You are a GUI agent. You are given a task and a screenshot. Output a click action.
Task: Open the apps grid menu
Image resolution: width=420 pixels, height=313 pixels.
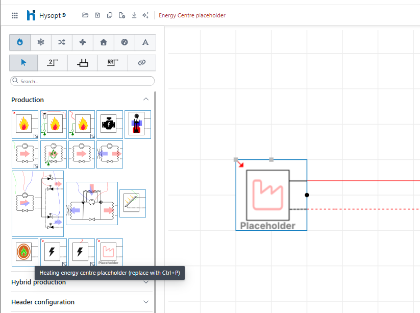(15, 15)
